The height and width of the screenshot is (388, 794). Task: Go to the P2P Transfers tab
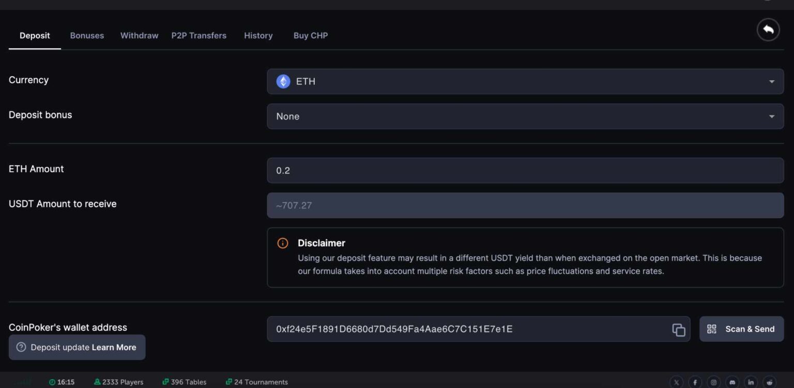click(199, 36)
